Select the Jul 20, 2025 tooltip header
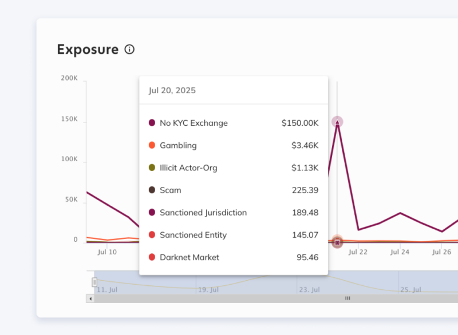This screenshot has height=335, width=458. pyautogui.click(x=172, y=90)
